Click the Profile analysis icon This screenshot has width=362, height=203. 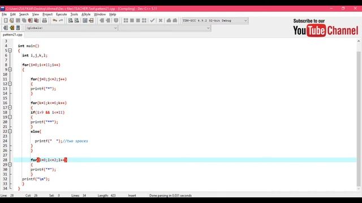pyautogui.click(x=169, y=20)
